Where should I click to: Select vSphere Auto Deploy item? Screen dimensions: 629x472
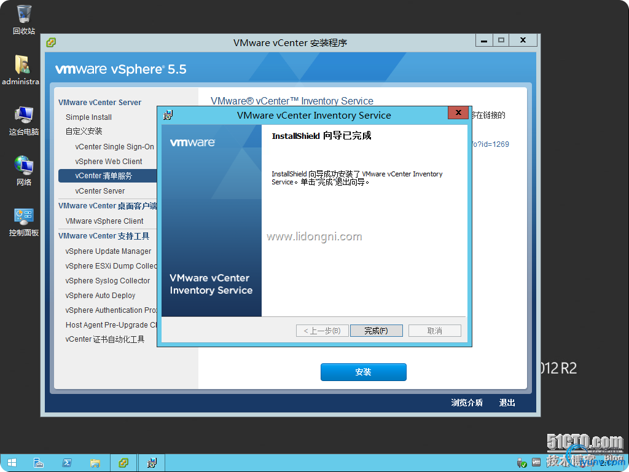(100, 296)
